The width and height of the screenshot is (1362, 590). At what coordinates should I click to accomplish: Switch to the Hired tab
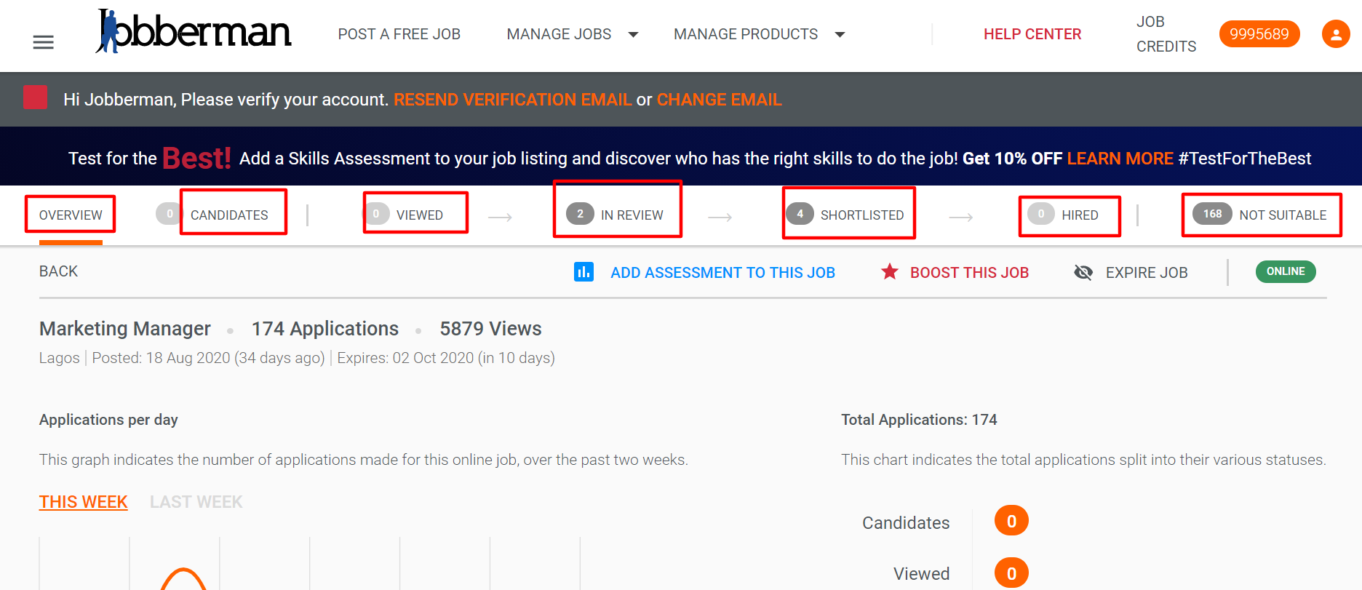pyautogui.click(x=1080, y=215)
